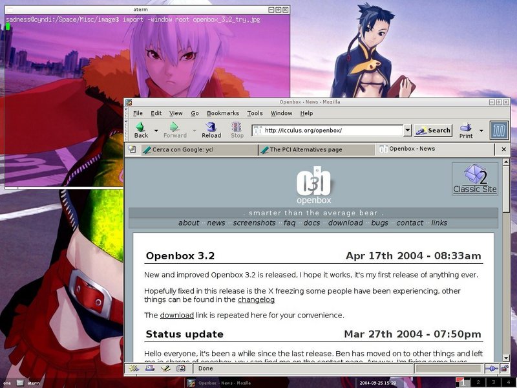Expand the Print options dropdown arrow
517x388 pixels.
coord(481,131)
